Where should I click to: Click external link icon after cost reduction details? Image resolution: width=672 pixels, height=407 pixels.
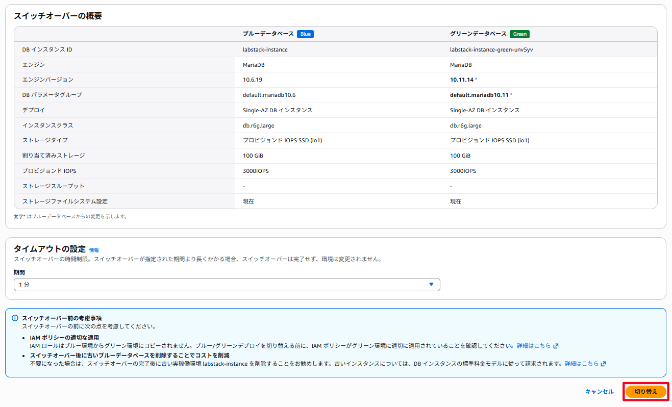(x=603, y=364)
